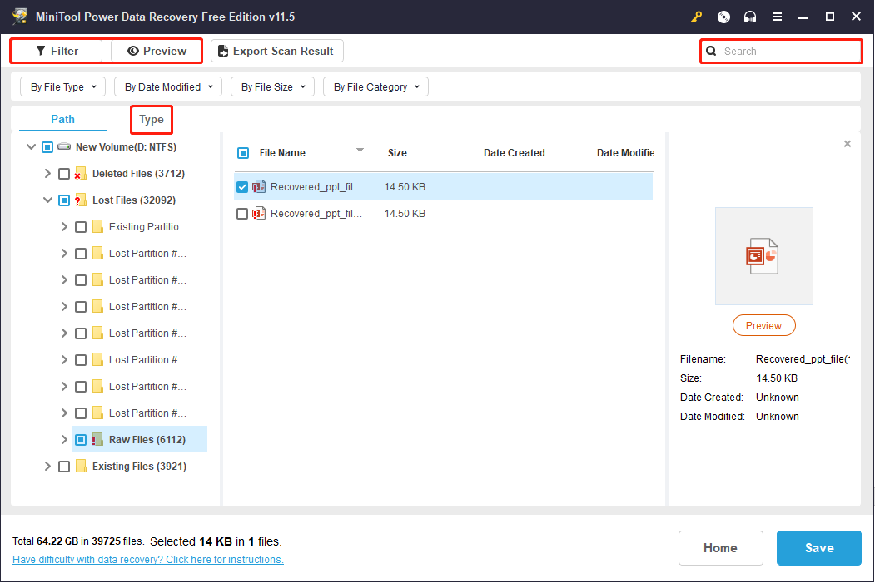Click the headphones support icon
875x583 pixels.
point(750,17)
